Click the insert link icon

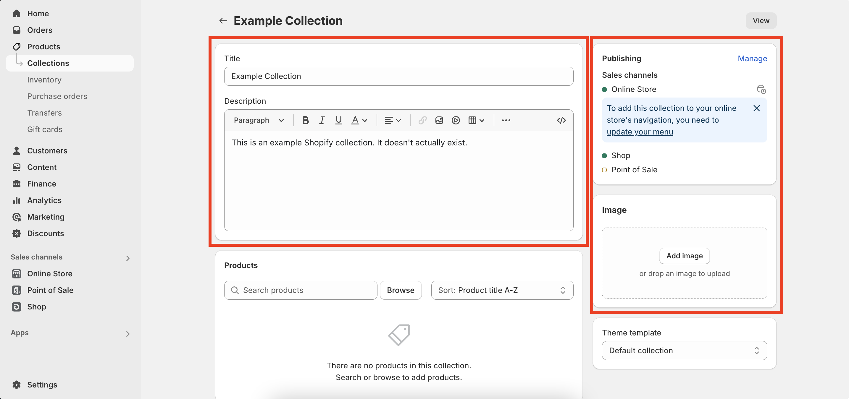422,120
